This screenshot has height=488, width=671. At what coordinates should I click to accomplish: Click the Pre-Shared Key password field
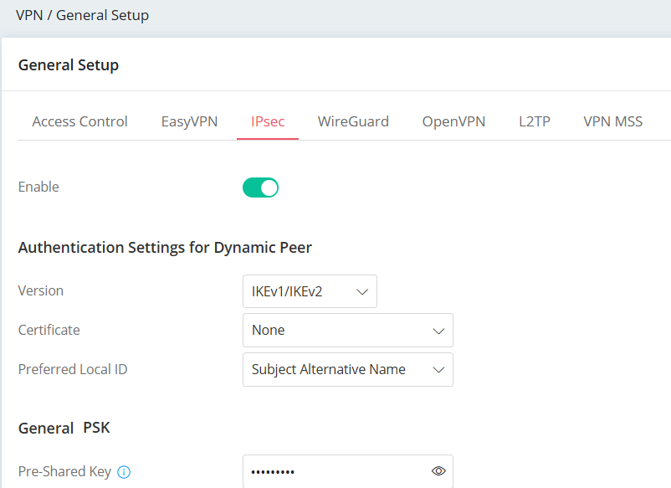335,471
